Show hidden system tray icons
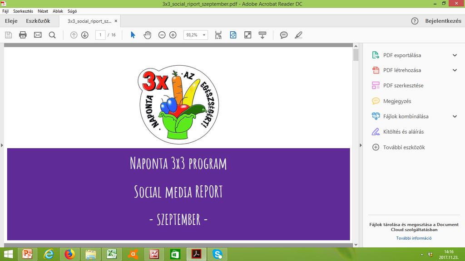The height and width of the screenshot is (261, 465). click(422, 255)
